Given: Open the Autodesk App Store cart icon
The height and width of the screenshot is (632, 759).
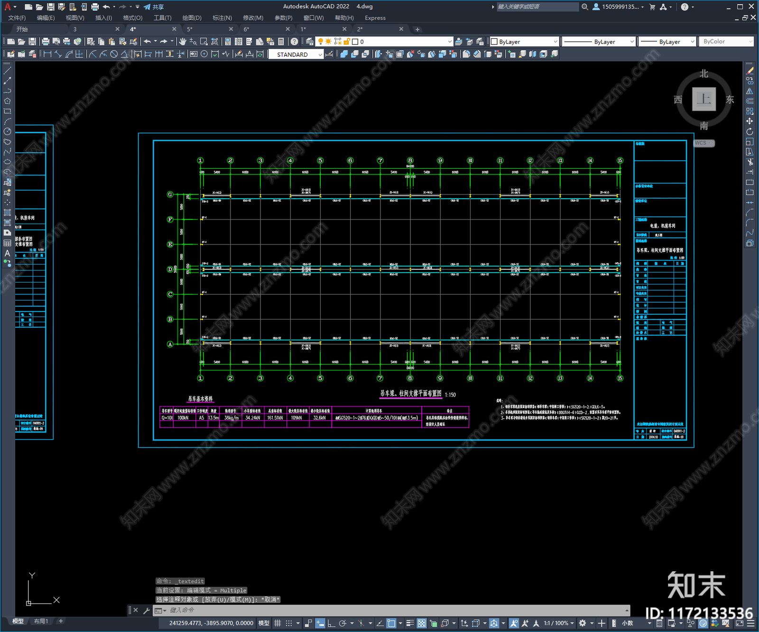Looking at the screenshot, I should 652,7.
